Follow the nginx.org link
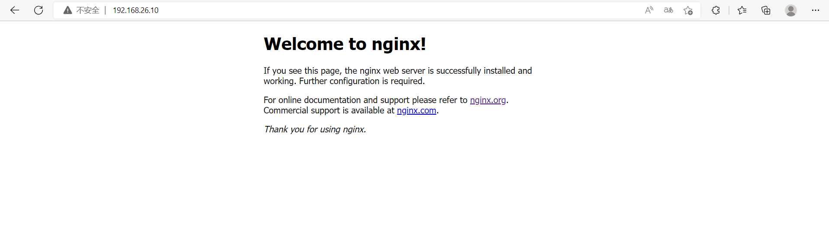Screen dimensions: 829x235 pos(488,100)
